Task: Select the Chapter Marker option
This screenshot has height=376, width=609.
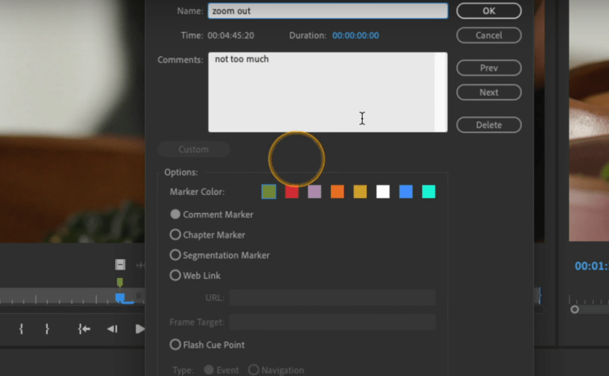Action: [x=175, y=235]
